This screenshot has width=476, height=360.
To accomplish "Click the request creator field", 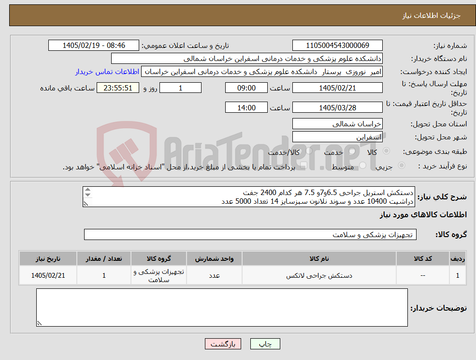I will [261, 72].
